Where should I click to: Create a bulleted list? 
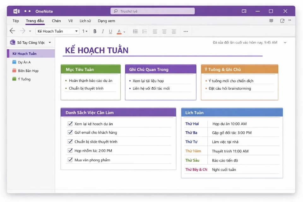tap(135, 31)
